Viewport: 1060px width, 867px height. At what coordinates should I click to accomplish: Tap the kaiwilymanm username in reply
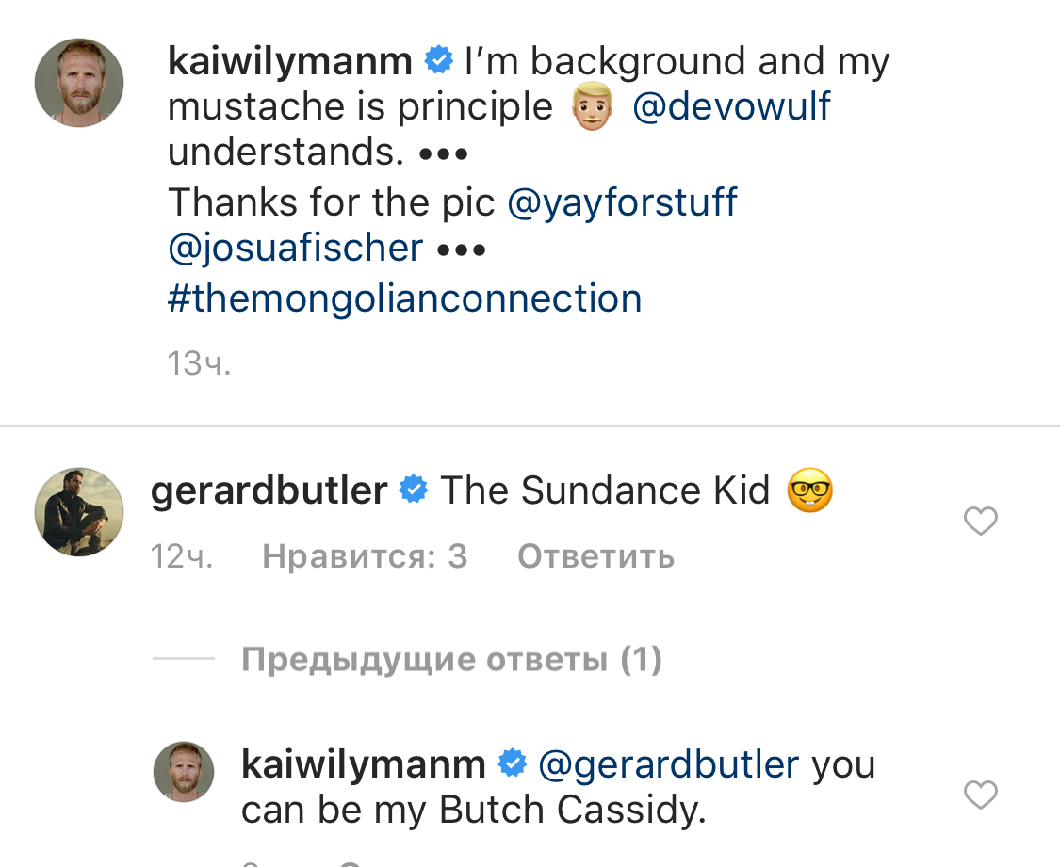(x=363, y=763)
